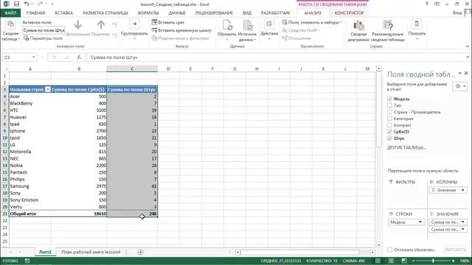Image resolution: width=472 pixels, height=265 pixels.
Task: Open the Name Box dropdown arrow
Action: point(33,57)
